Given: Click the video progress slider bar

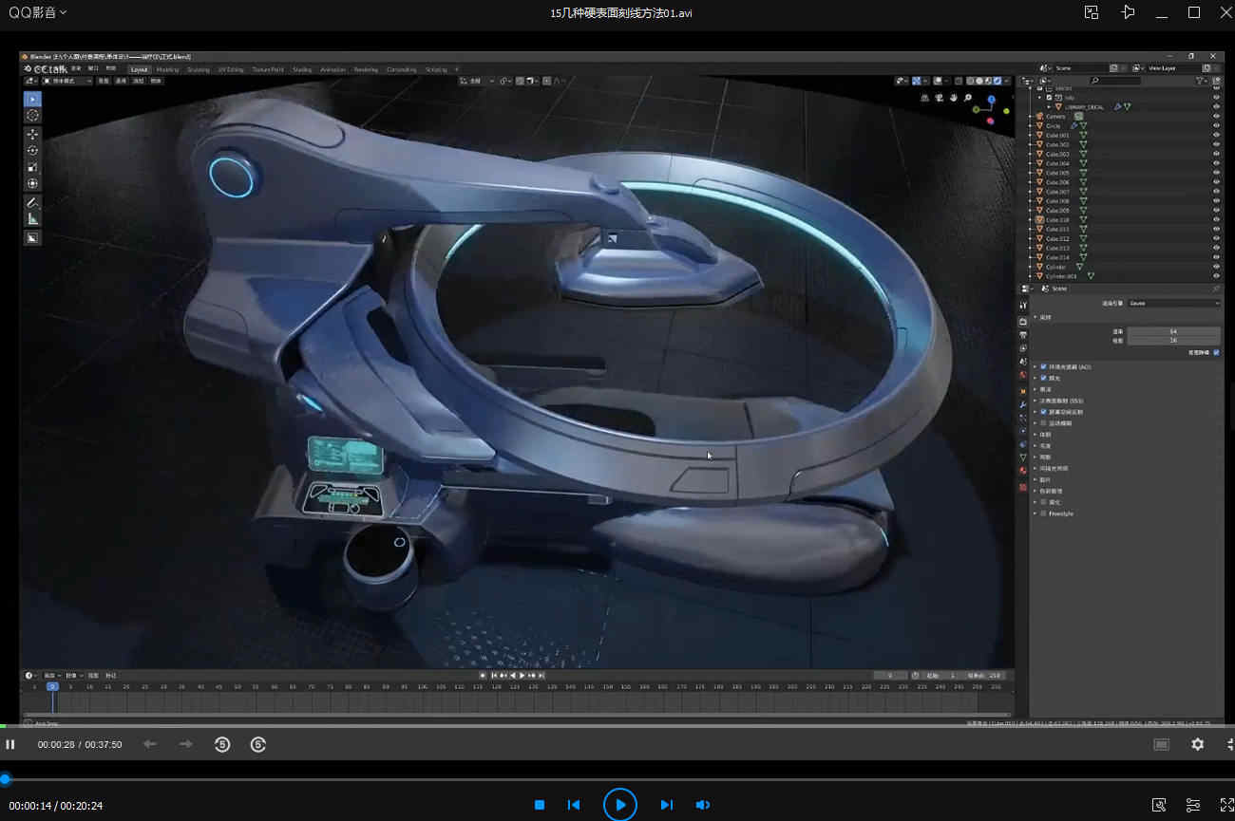Looking at the screenshot, I should pyautogui.click(x=617, y=780).
